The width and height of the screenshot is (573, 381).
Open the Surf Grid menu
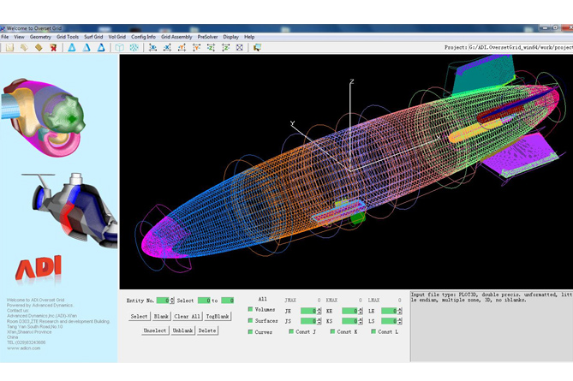[93, 37]
